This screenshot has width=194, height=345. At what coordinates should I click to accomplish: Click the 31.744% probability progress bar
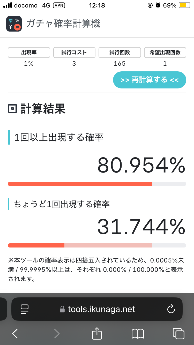pos(97,245)
